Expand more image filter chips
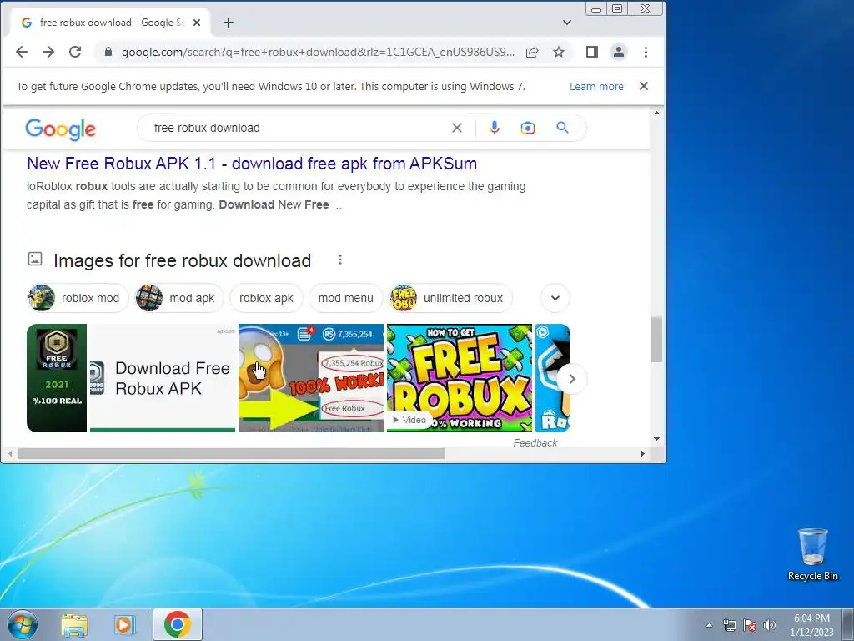This screenshot has width=854, height=641. 555,298
